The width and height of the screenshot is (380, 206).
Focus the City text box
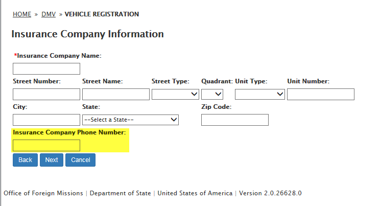click(x=46, y=120)
